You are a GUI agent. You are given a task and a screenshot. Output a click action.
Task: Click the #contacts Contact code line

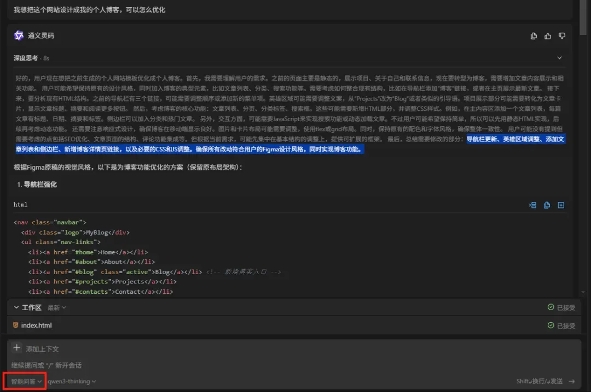[x=101, y=292]
